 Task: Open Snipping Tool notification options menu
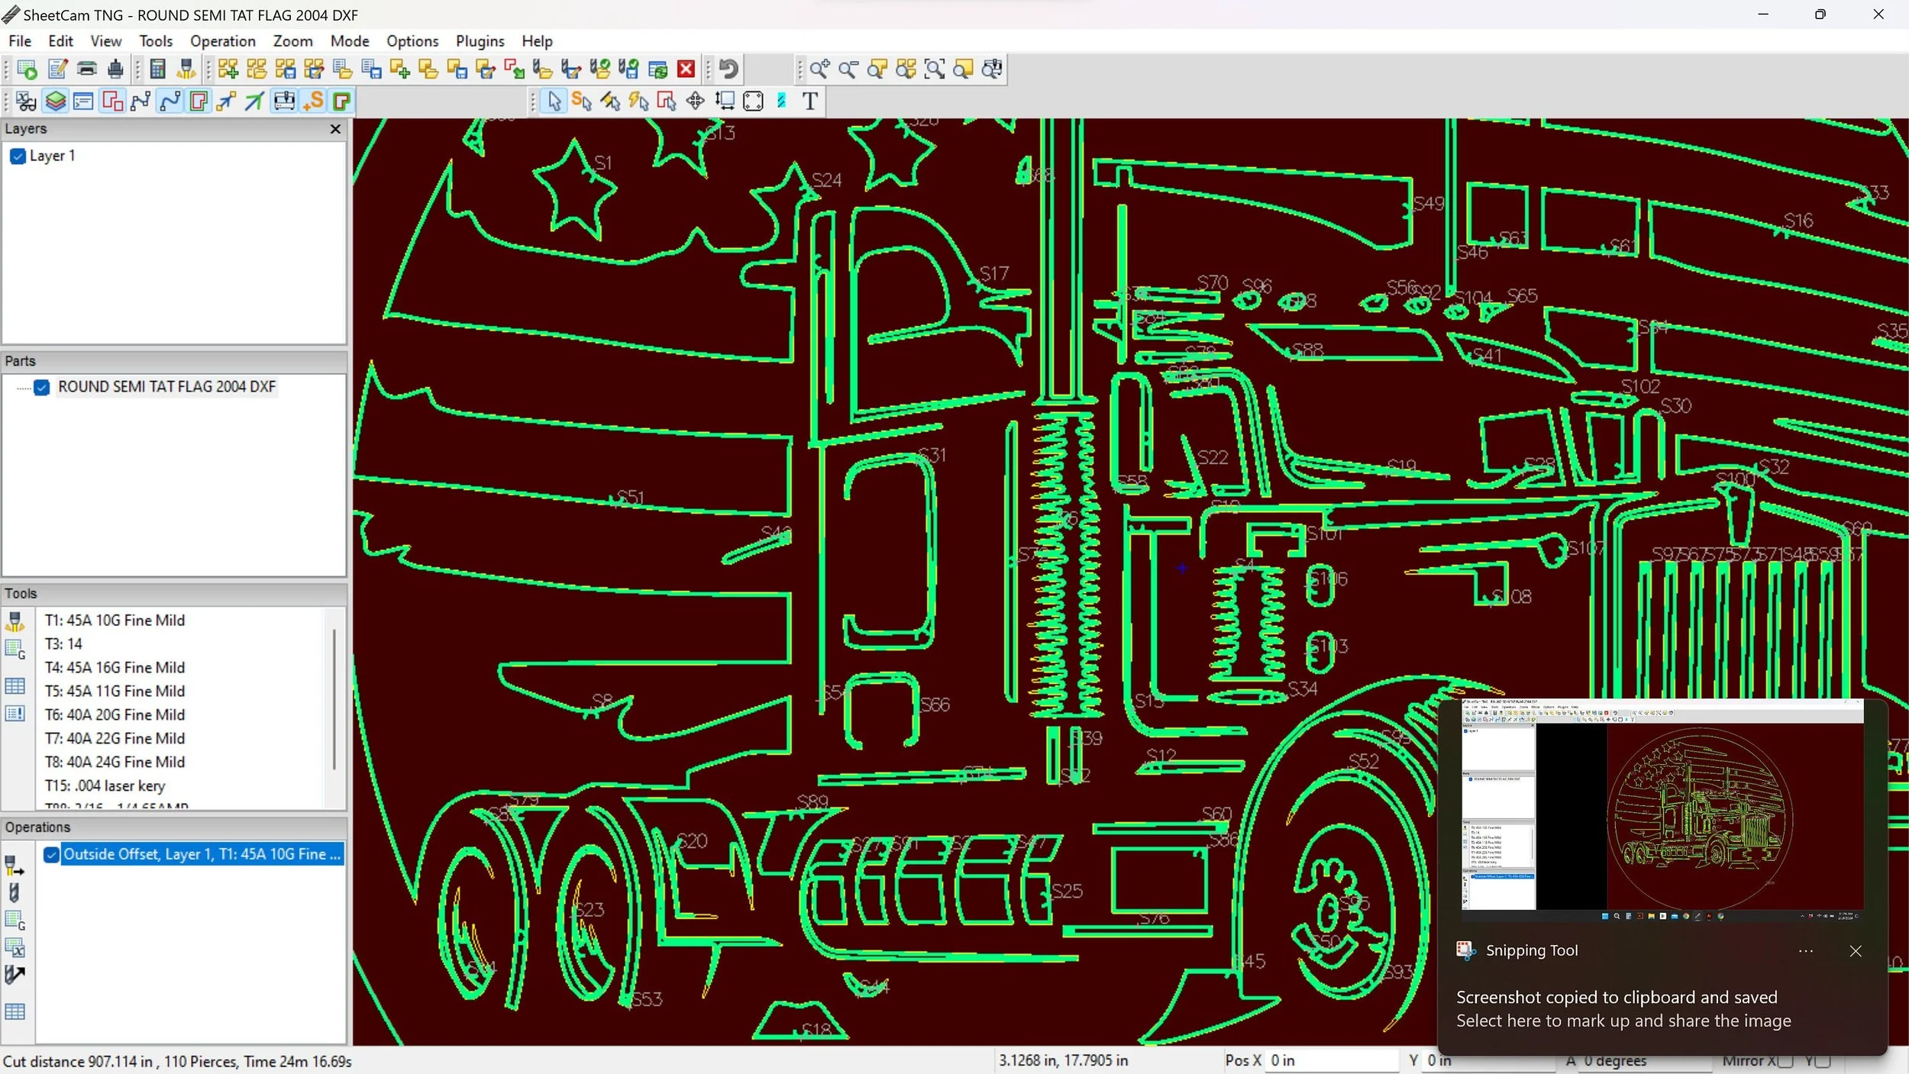point(1805,951)
